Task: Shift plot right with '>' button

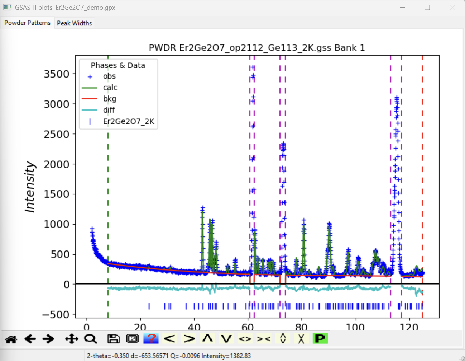Action: (x=189, y=338)
